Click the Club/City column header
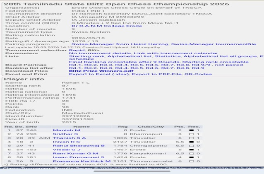This screenshot has height=174, width=264. coord(151,127)
